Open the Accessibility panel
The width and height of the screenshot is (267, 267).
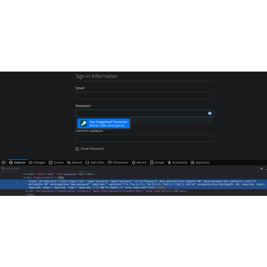(177, 162)
